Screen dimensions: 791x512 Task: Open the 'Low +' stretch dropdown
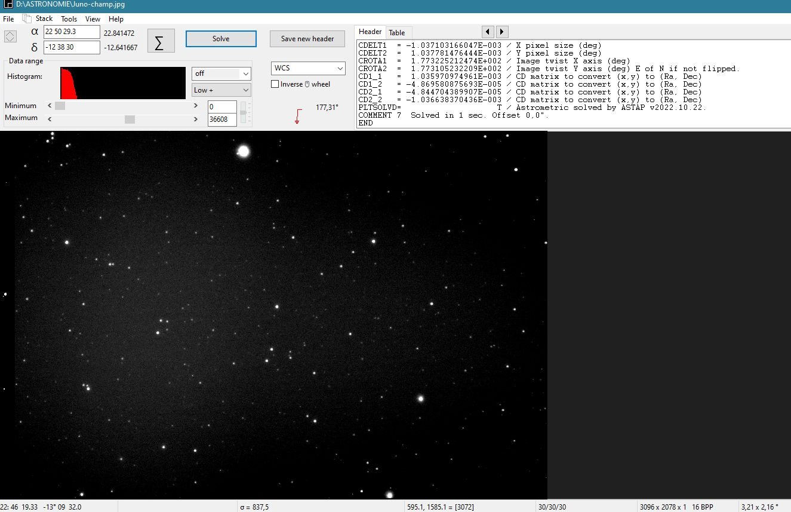coord(221,90)
